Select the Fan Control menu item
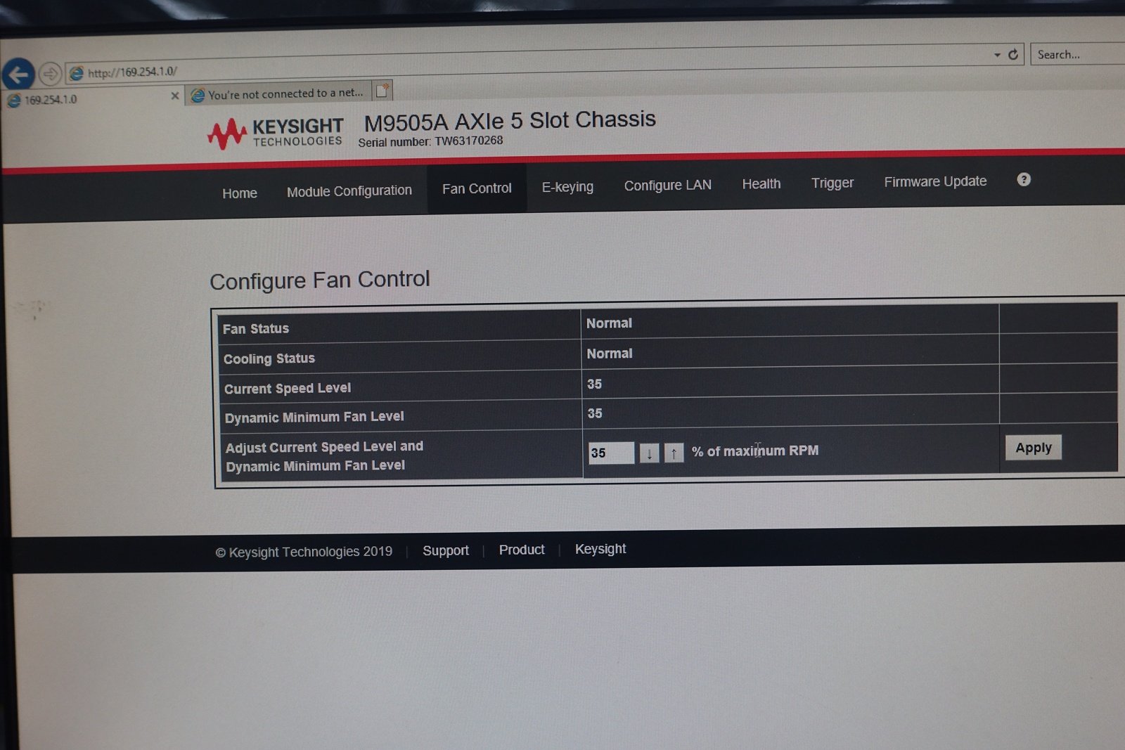Viewport: 1125px width, 750px height. point(477,188)
